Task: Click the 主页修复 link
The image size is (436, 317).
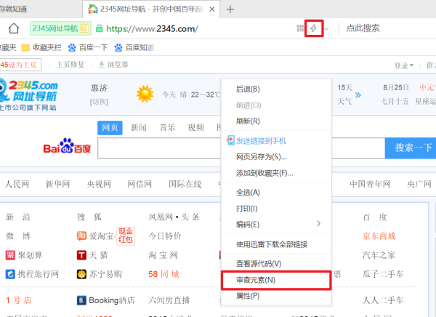Action: (70, 65)
